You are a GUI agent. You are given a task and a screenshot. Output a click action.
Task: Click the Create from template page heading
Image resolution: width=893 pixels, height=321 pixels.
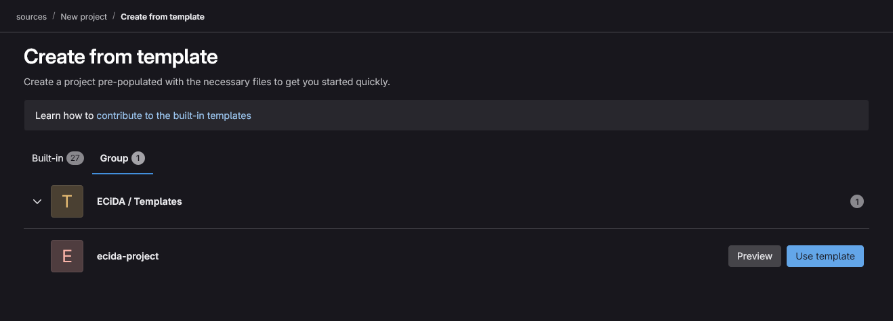pyautogui.click(x=121, y=56)
